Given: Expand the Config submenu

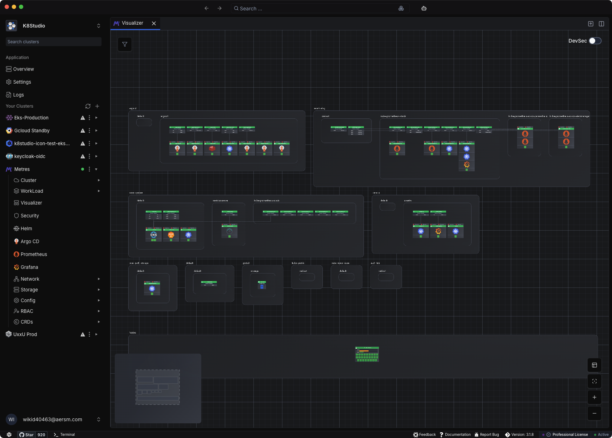Looking at the screenshot, I should point(99,300).
